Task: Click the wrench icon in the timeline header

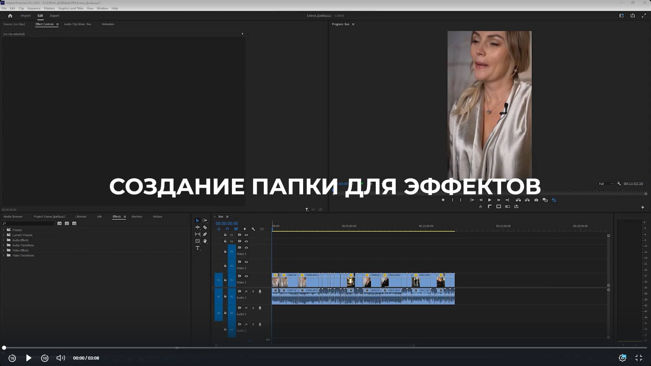Action: click(253, 229)
